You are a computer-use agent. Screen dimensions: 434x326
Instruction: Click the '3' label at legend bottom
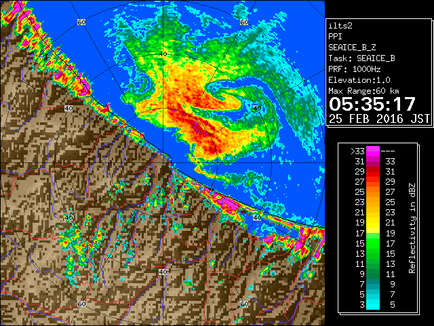point(362,305)
